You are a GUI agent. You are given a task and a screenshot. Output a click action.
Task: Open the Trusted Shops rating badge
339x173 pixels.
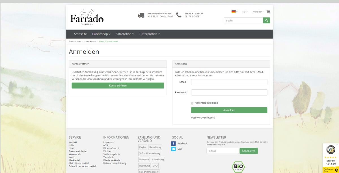[x=331, y=158]
